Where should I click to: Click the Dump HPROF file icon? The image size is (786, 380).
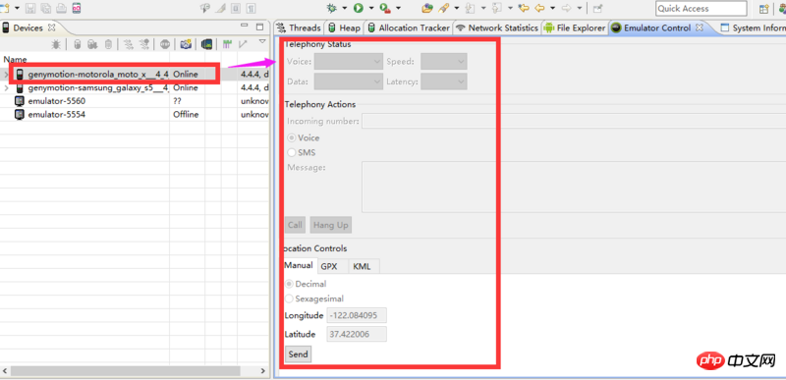pos(92,44)
